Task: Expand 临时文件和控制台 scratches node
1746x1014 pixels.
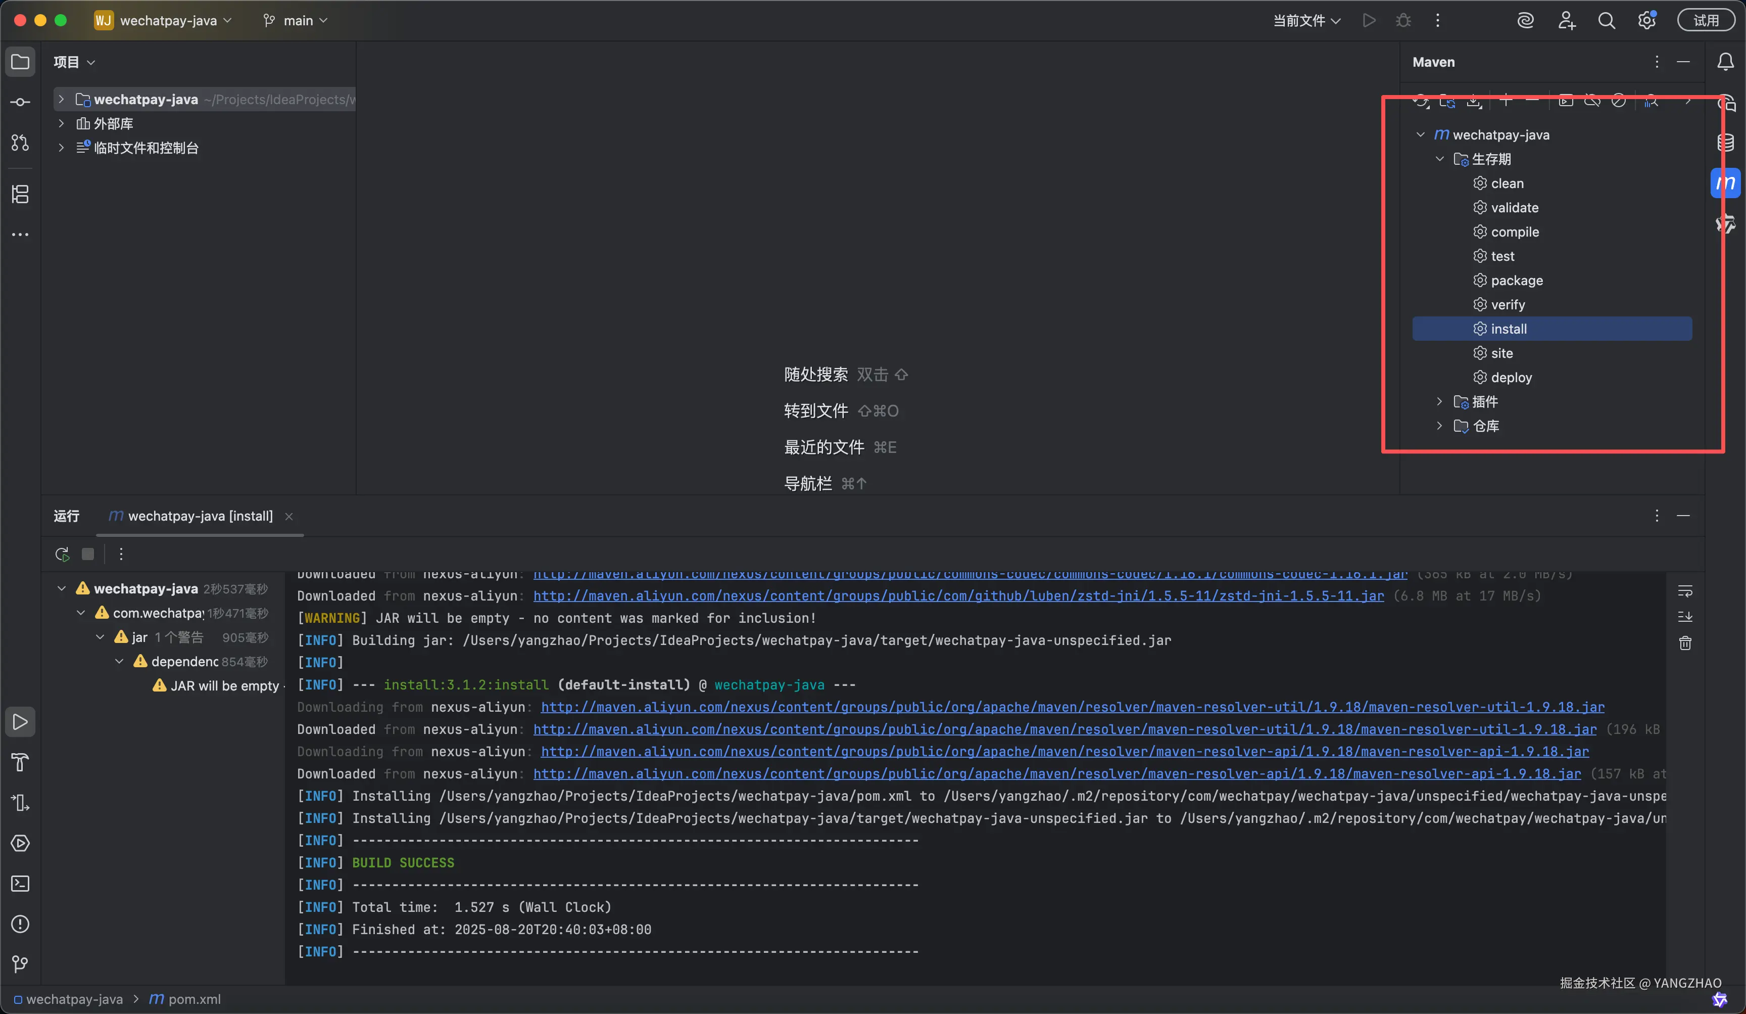Action: click(61, 148)
